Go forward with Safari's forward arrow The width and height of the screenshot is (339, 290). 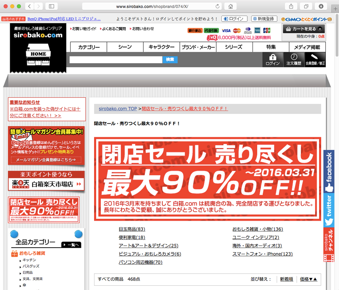[39, 6]
